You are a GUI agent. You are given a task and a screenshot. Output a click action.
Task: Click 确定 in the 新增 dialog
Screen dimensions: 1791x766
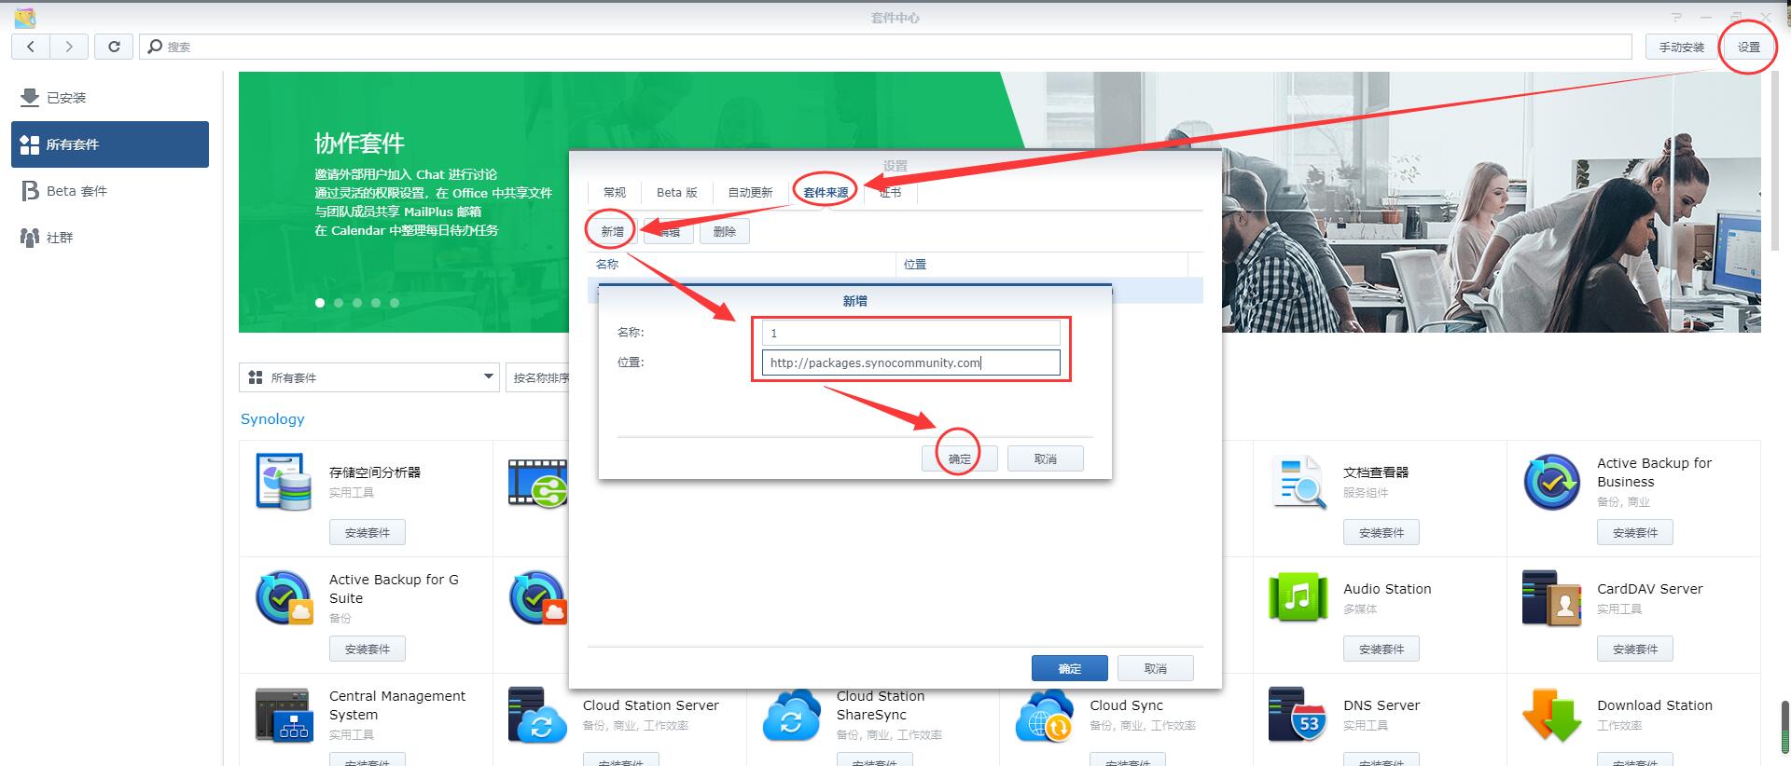tap(959, 458)
